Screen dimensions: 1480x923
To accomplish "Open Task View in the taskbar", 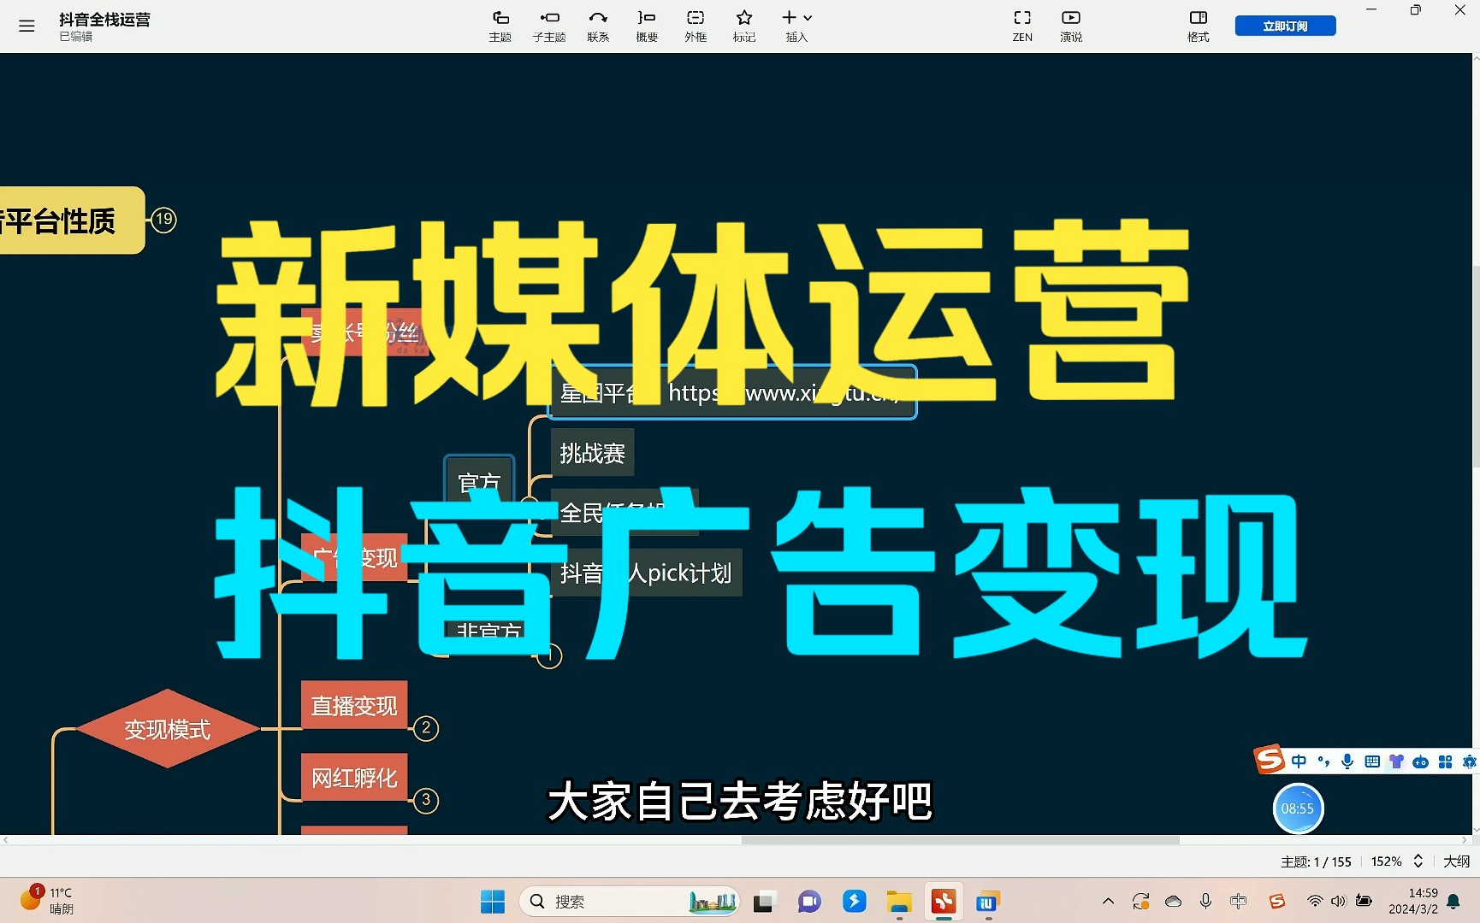I will tap(763, 902).
